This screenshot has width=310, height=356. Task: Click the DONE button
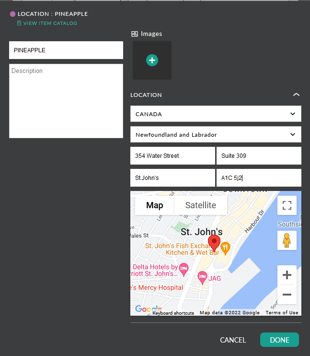279,340
